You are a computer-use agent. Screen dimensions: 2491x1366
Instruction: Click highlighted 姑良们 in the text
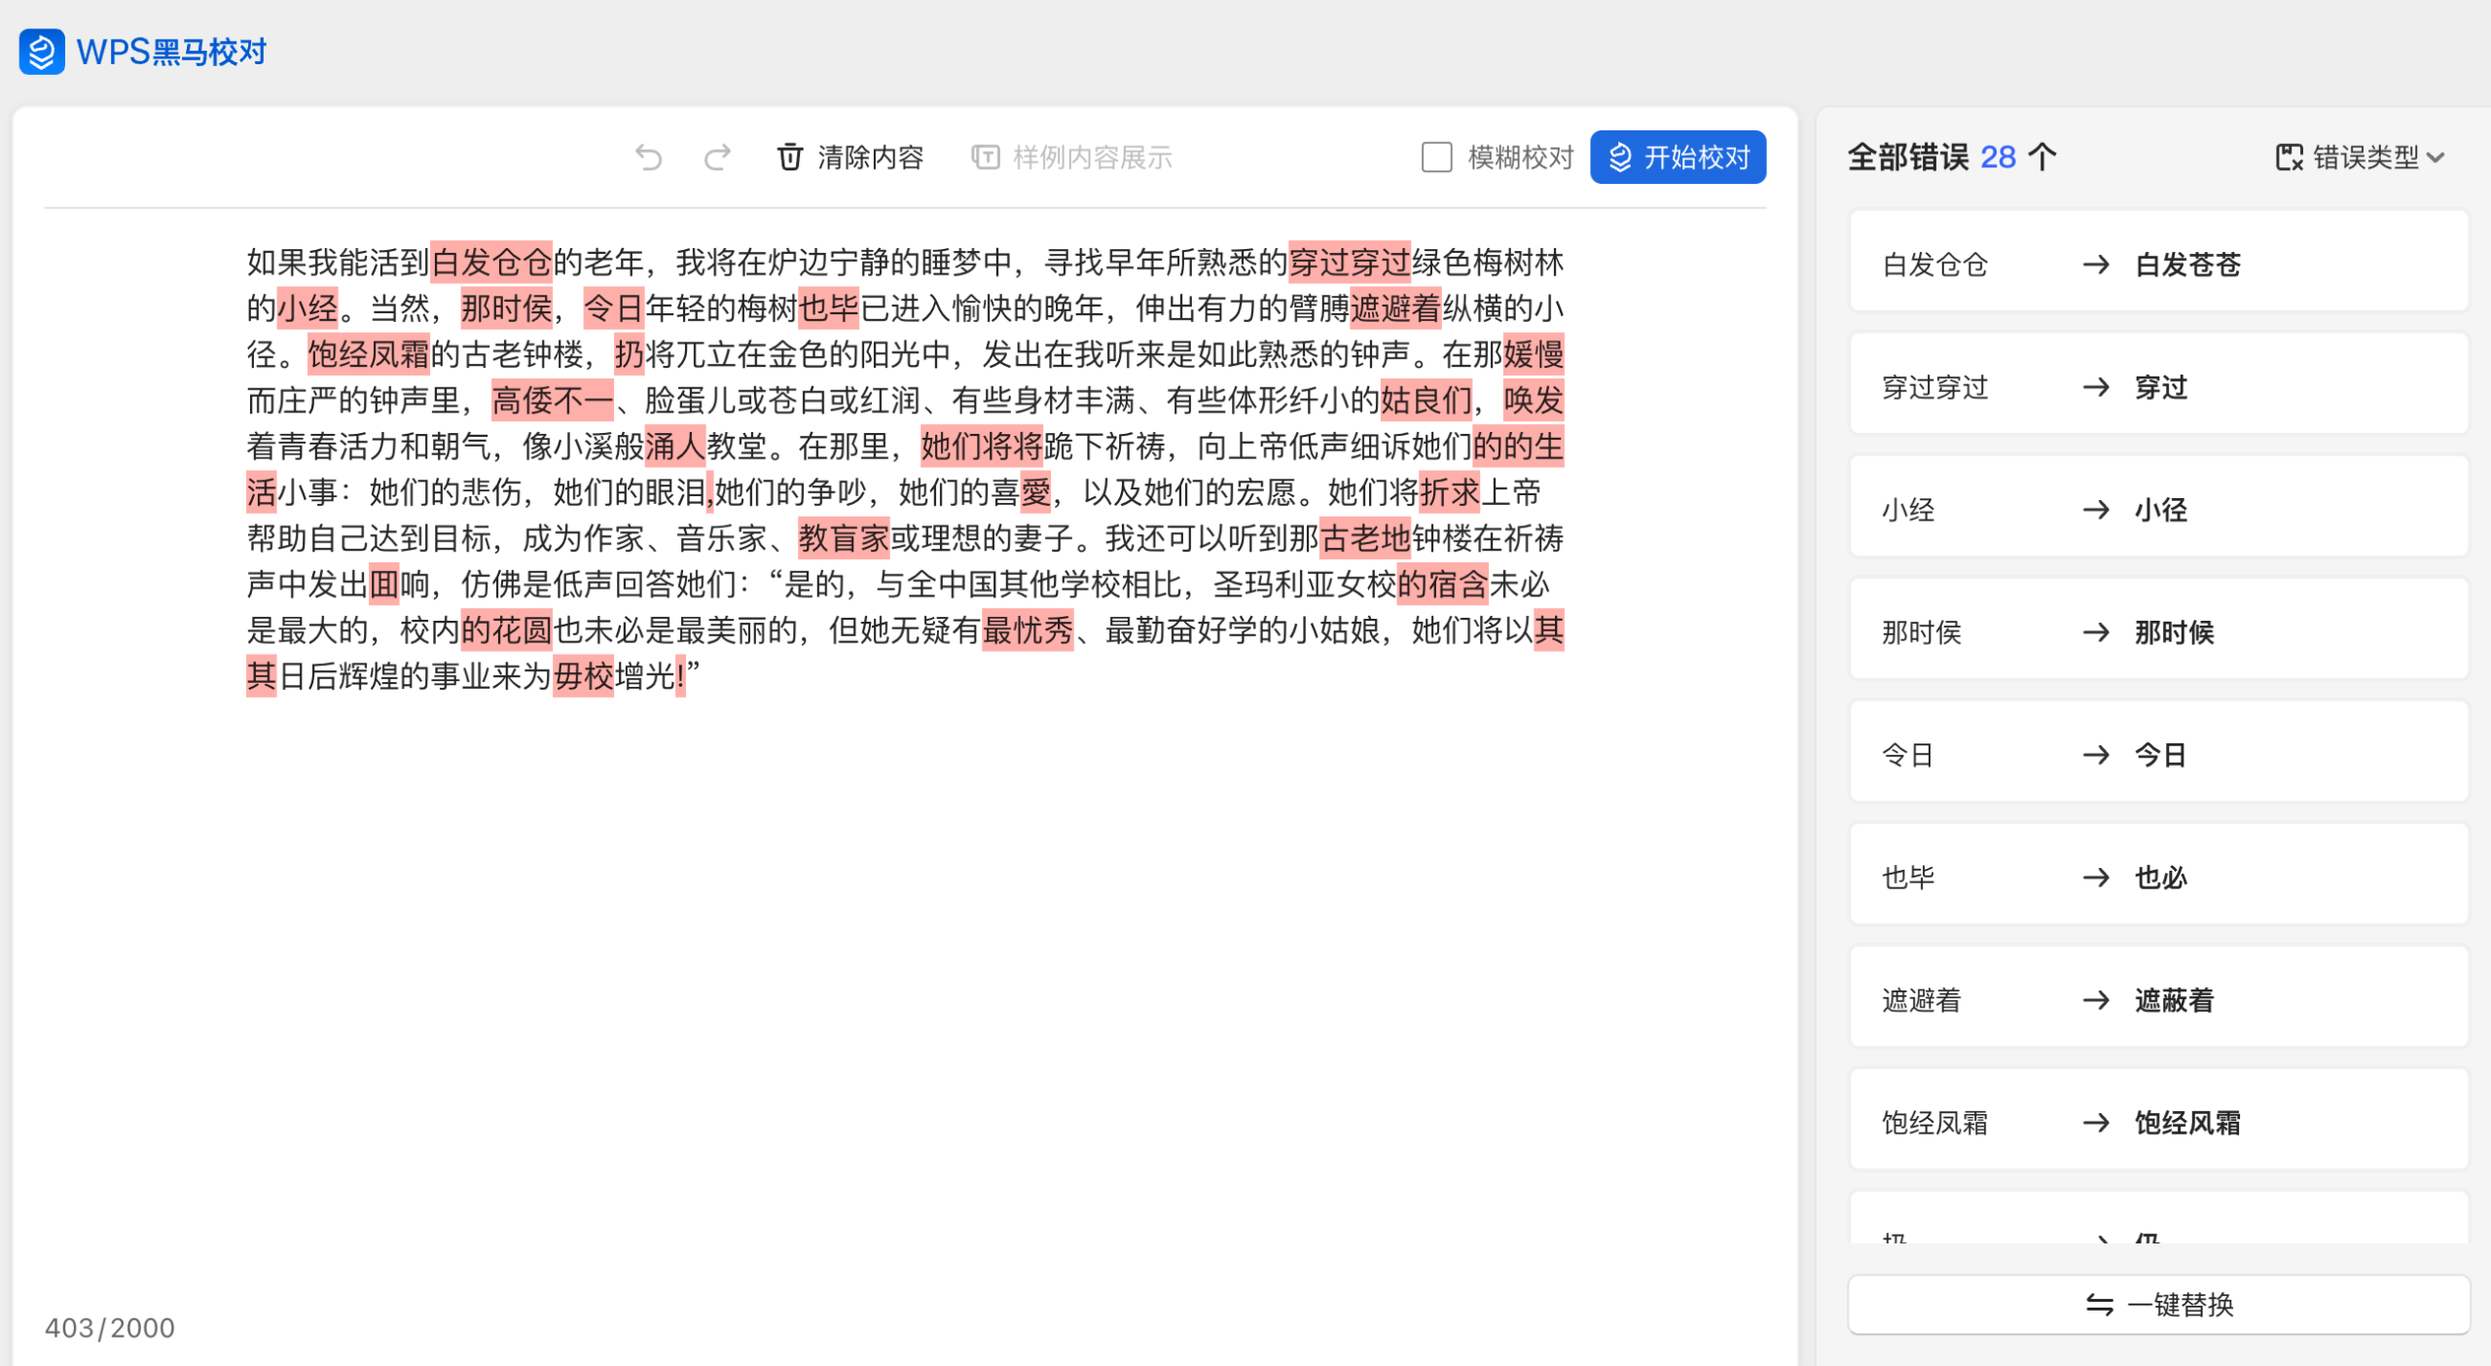click(x=1426, y=400)
